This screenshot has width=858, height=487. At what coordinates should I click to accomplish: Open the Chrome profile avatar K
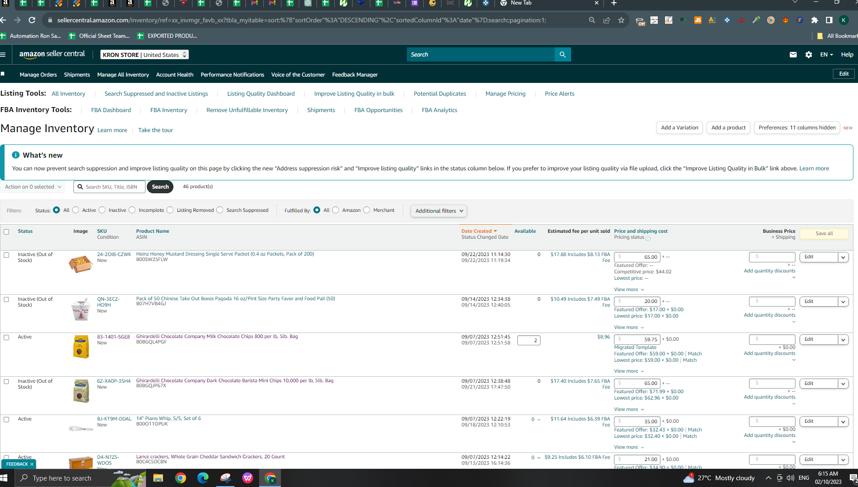(844, 20)
